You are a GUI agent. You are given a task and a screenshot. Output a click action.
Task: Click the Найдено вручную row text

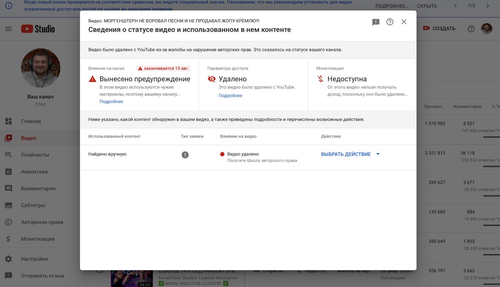pyautogui.click(x=107, y=154)
